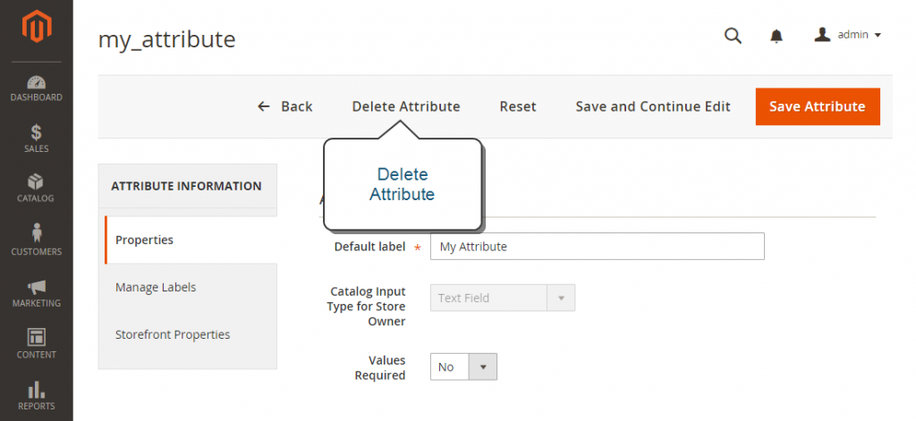The width and height of the screenshot is (916, 421).
Task: Expand the admin account dropdown
Action: click(847, 35)
